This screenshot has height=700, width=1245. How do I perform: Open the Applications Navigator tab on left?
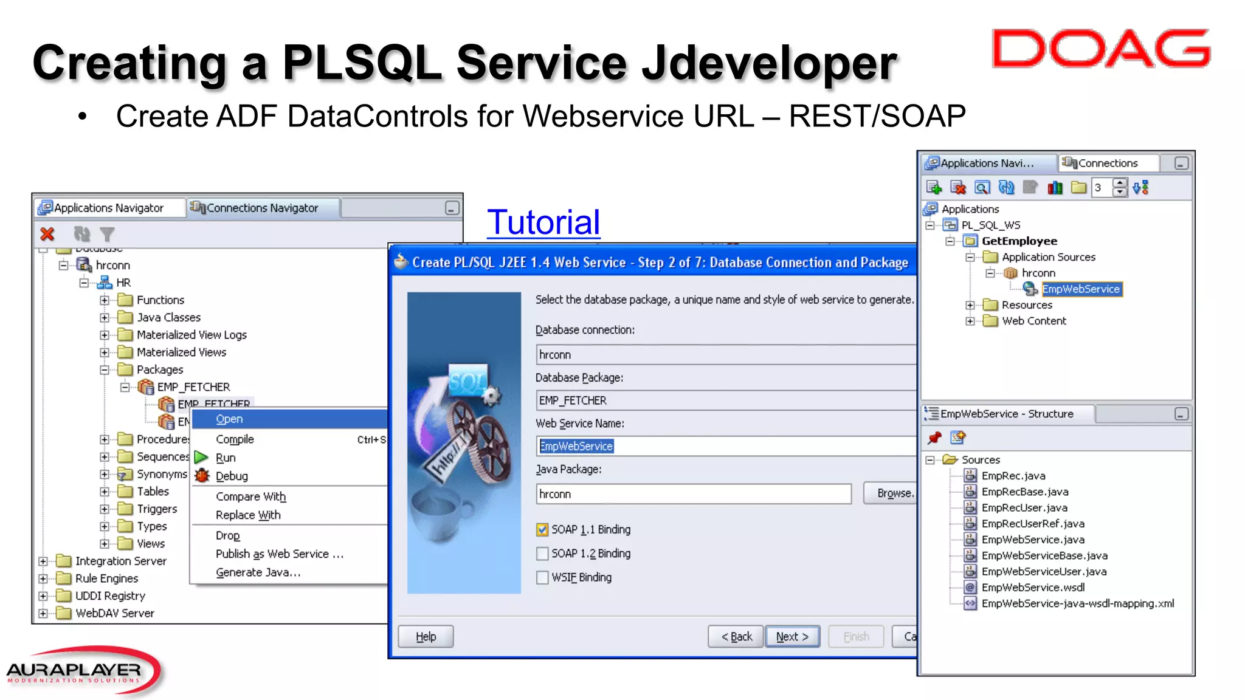pyautogui.click(x=109, y=208)
